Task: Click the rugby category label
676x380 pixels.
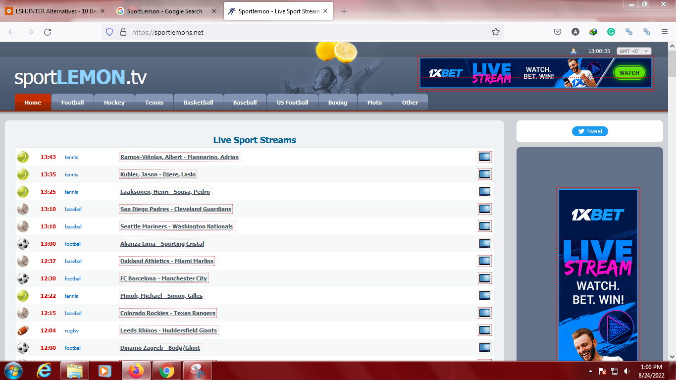Action: (x=72, y=330)
